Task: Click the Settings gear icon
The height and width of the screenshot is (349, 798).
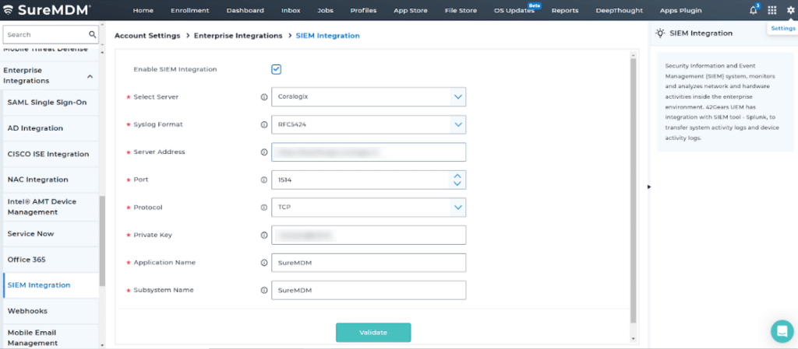Action: click(x=790, y=10)
